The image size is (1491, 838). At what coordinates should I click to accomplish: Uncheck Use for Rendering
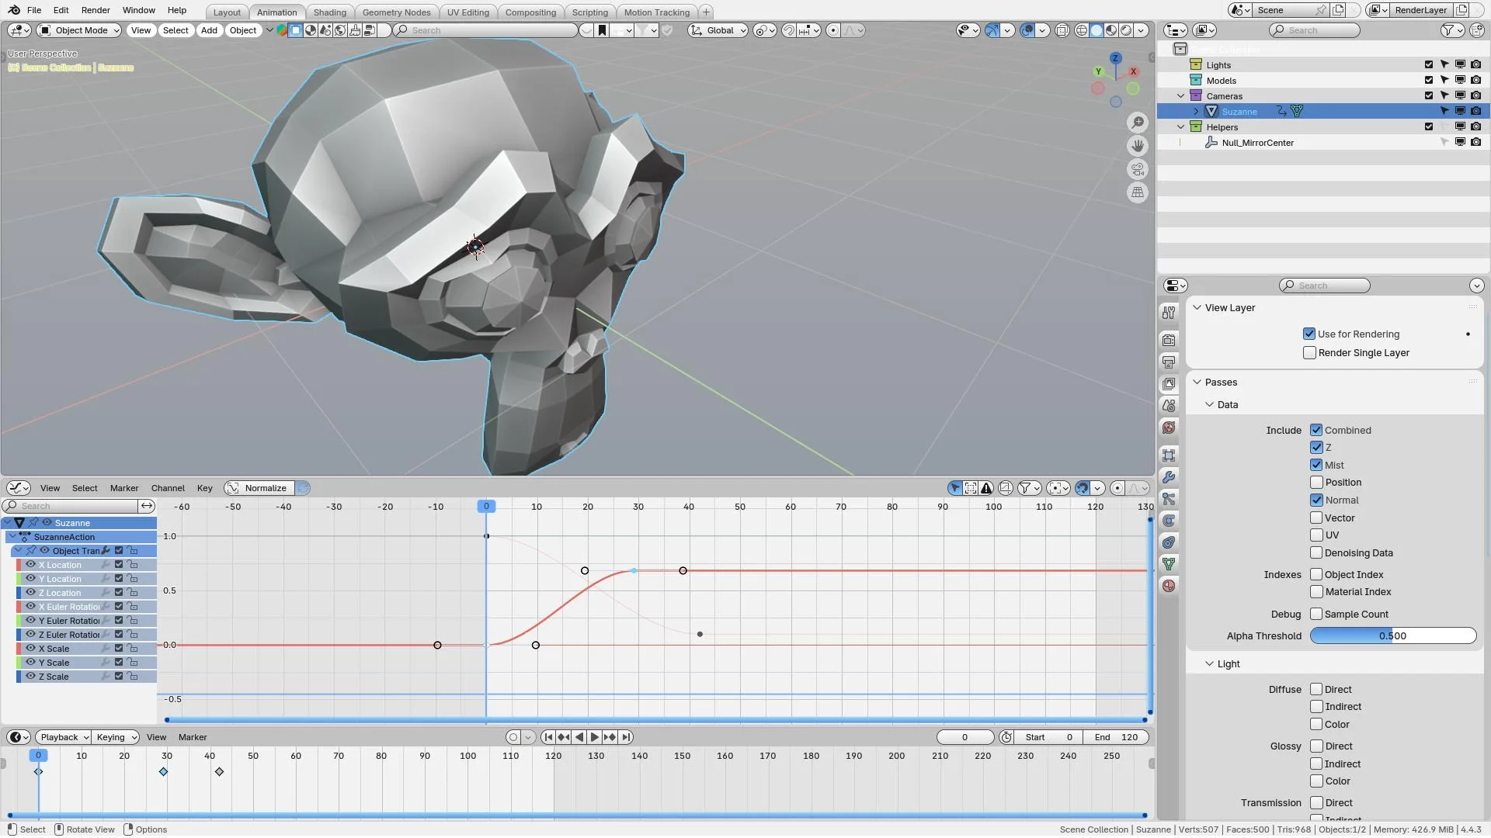coord(1309,334)
